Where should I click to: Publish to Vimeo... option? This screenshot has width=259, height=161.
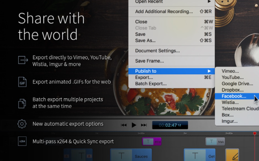[237, 71]
